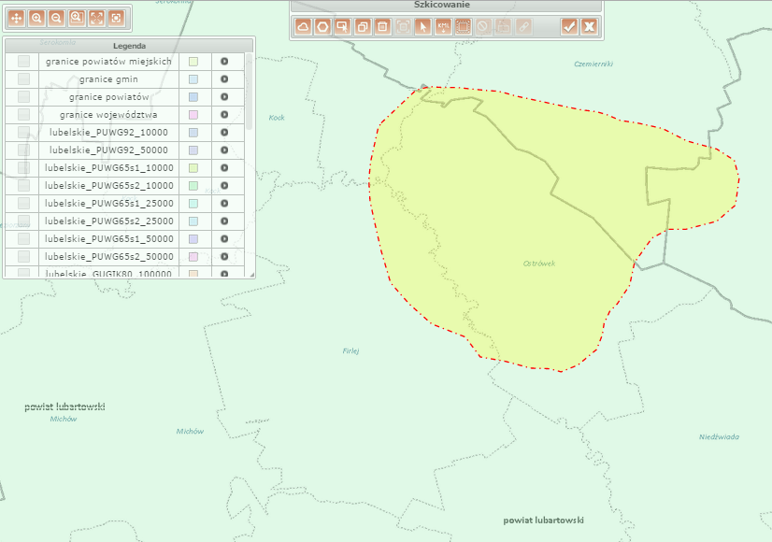This screenshot has width=772, height=542.
Task: Click the dashed-border selection rectangle icon
Action: (x=463, y=26)
